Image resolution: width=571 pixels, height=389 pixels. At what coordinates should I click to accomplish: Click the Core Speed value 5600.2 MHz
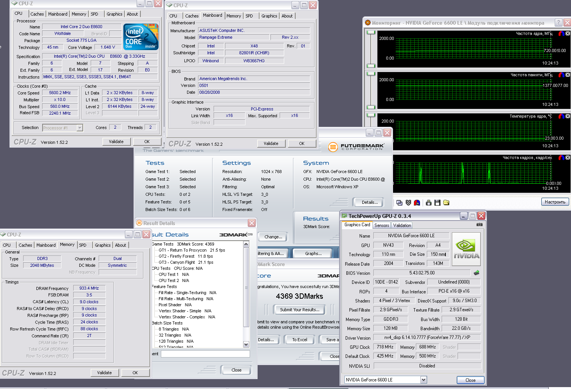click(60, 93)
